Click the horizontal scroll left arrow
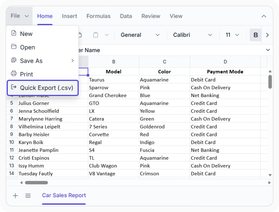Viewport: 279px width, 212px height. pyautogui.click(x=21, y=183)
